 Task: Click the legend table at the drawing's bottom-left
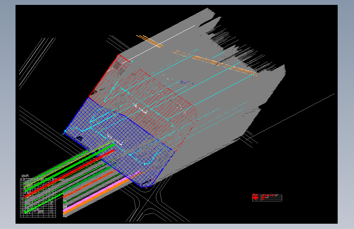tap(38, 198)
